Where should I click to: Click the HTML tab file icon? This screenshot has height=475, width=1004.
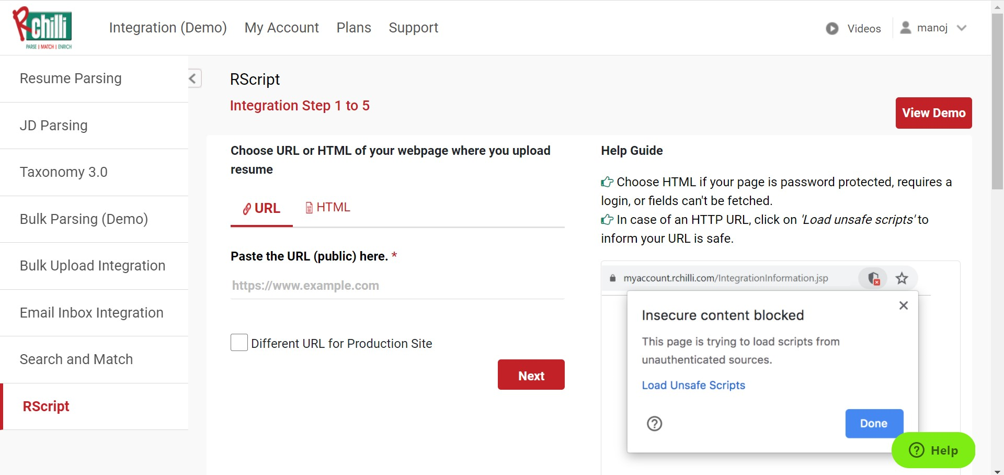pos(309,208)
